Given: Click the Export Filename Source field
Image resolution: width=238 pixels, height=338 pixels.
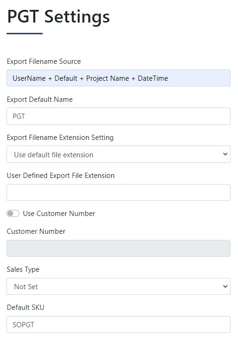Looking at the screenshot, I should pos(118,78).
